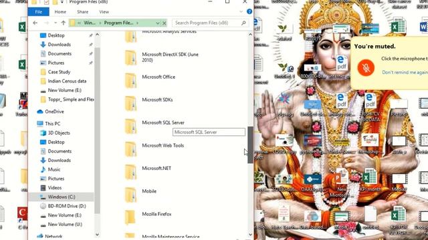Image resolution: width=428 pixels, height=240 pixels.
Task: Select Mozilla Firefox folder icon
Action: click(x=130, y=218)
